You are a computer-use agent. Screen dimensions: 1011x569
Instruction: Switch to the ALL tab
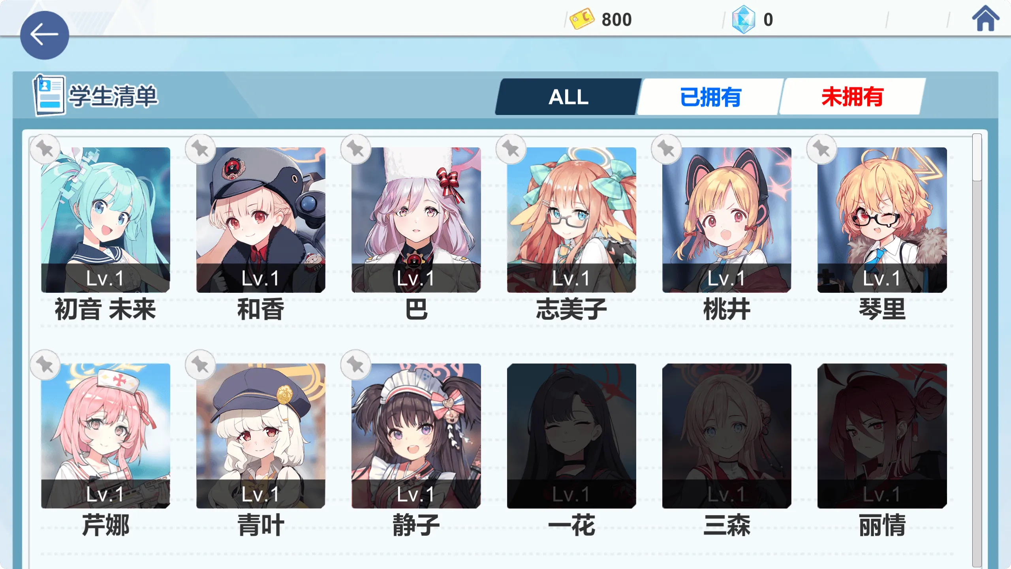pyautogui.click(x=568, y=97)
